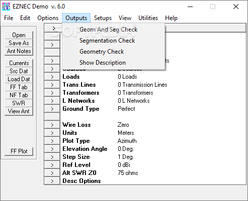Screen dimensions: 248x201
Task: Close the Outputs menu
Action: (76, 18)
